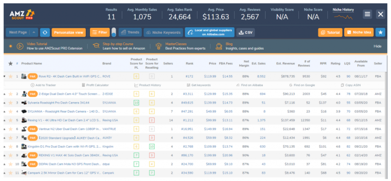Toggle the filter switch next to Filter
Image resolution: width=391 pixels, height=181 pixels.
pos(114,32)
